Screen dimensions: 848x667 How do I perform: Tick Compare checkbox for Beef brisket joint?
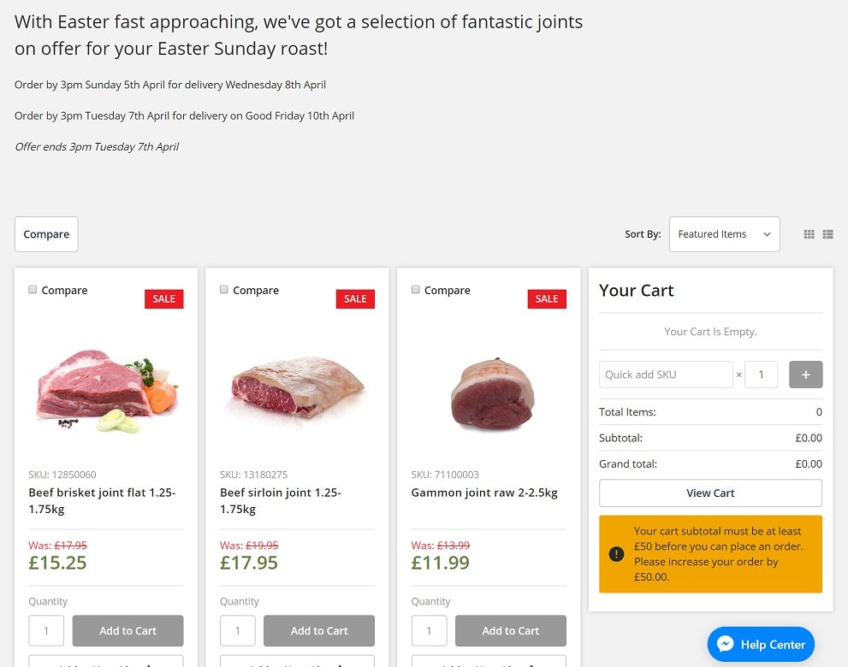click(33, 290)
